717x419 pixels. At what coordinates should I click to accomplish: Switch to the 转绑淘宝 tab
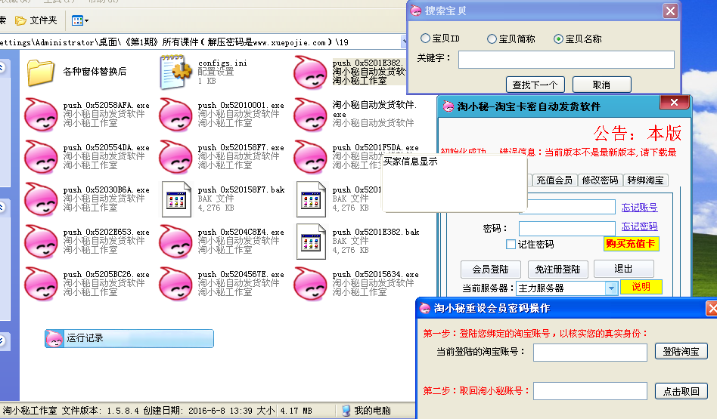[x=645, y=180]
